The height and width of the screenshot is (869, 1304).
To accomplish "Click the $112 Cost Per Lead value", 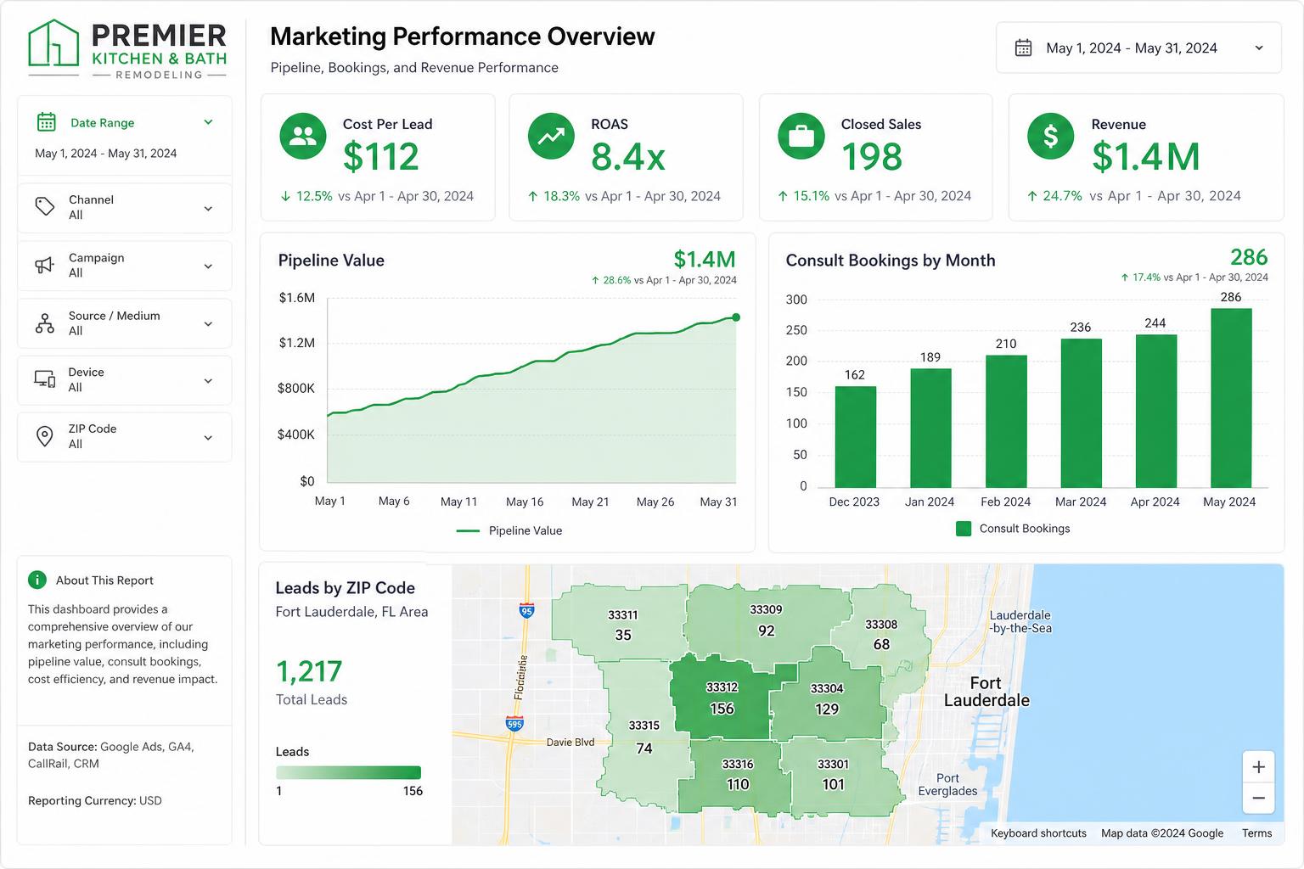I will tap(380, 157).
